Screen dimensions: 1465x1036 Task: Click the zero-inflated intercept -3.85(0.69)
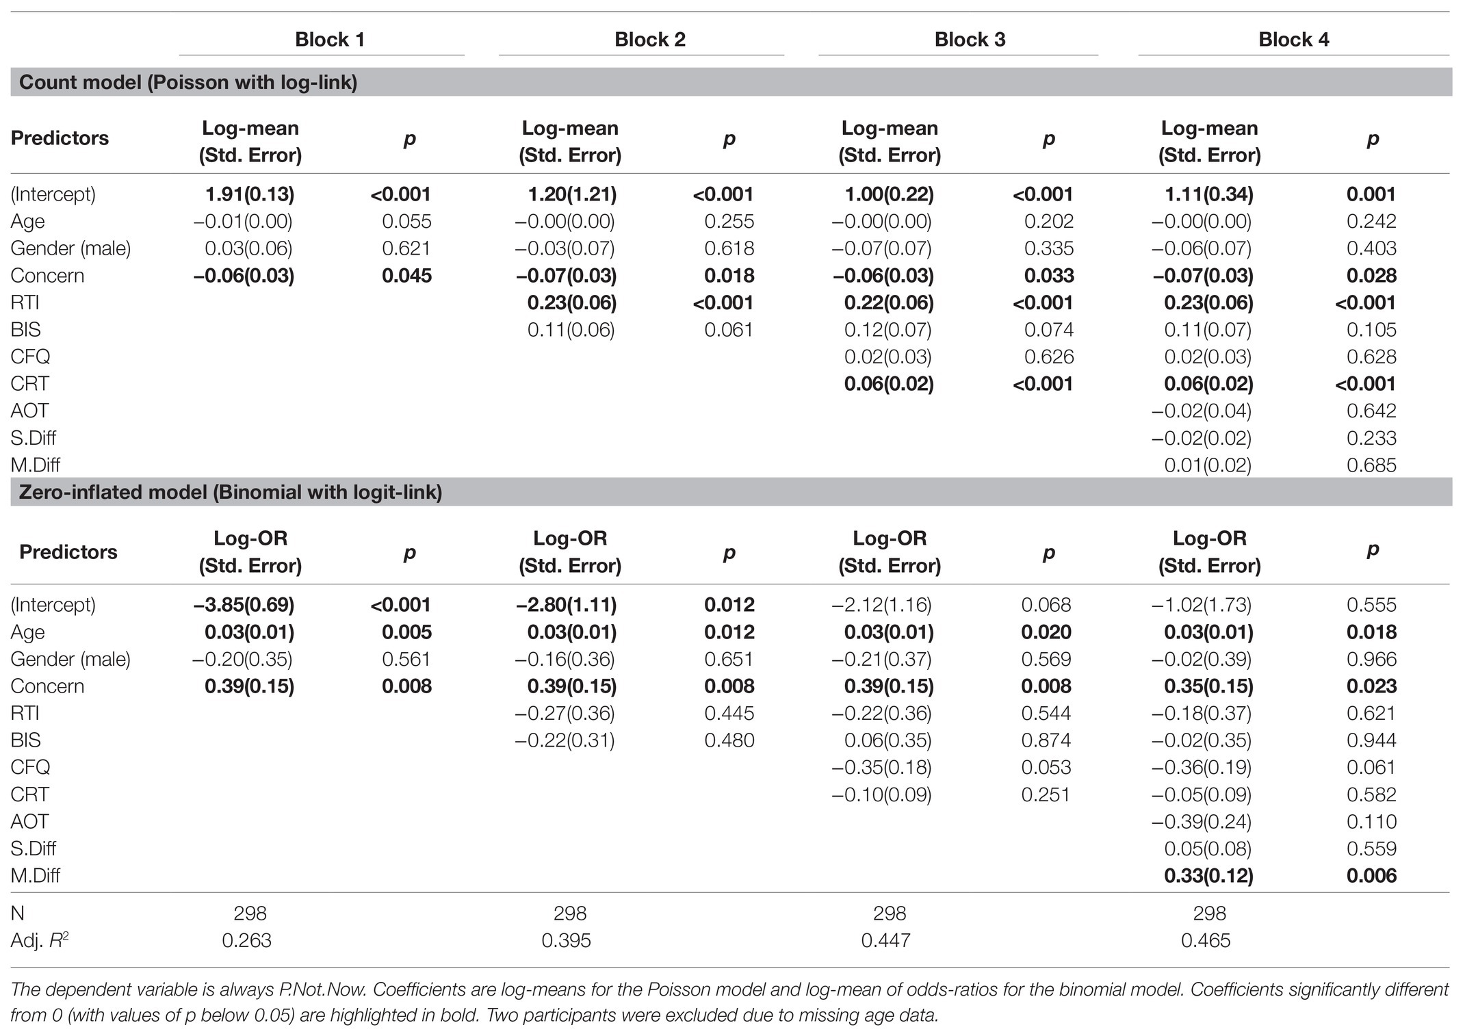(x=244, y=605)
